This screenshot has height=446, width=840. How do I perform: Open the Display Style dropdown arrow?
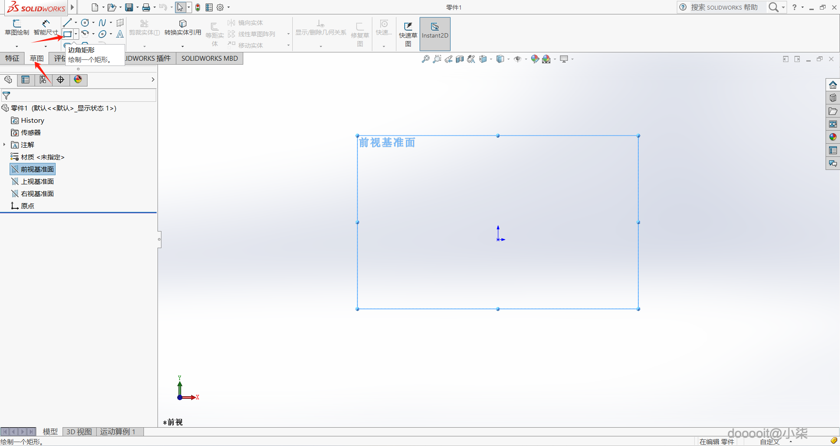click(508, 59)
